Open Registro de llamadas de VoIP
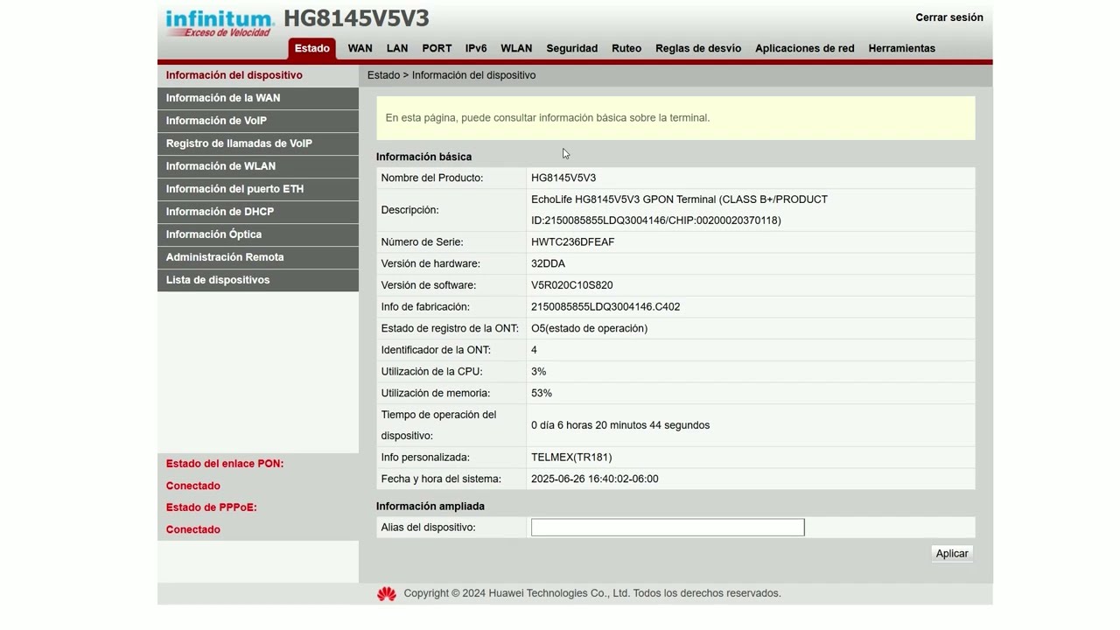Screen dimensions: 1120x630 click(258, 143)
